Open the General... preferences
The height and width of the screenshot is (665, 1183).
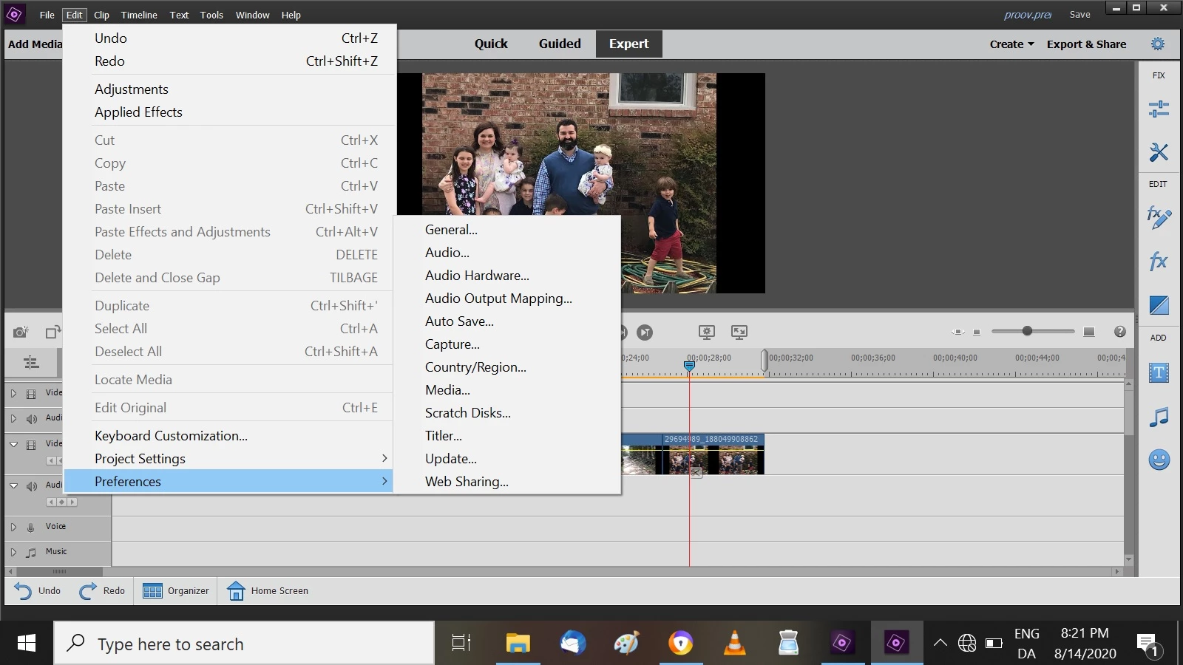507,230
